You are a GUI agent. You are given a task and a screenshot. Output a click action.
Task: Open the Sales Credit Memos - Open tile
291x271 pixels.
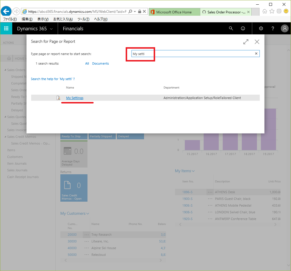tap(74, 188)
